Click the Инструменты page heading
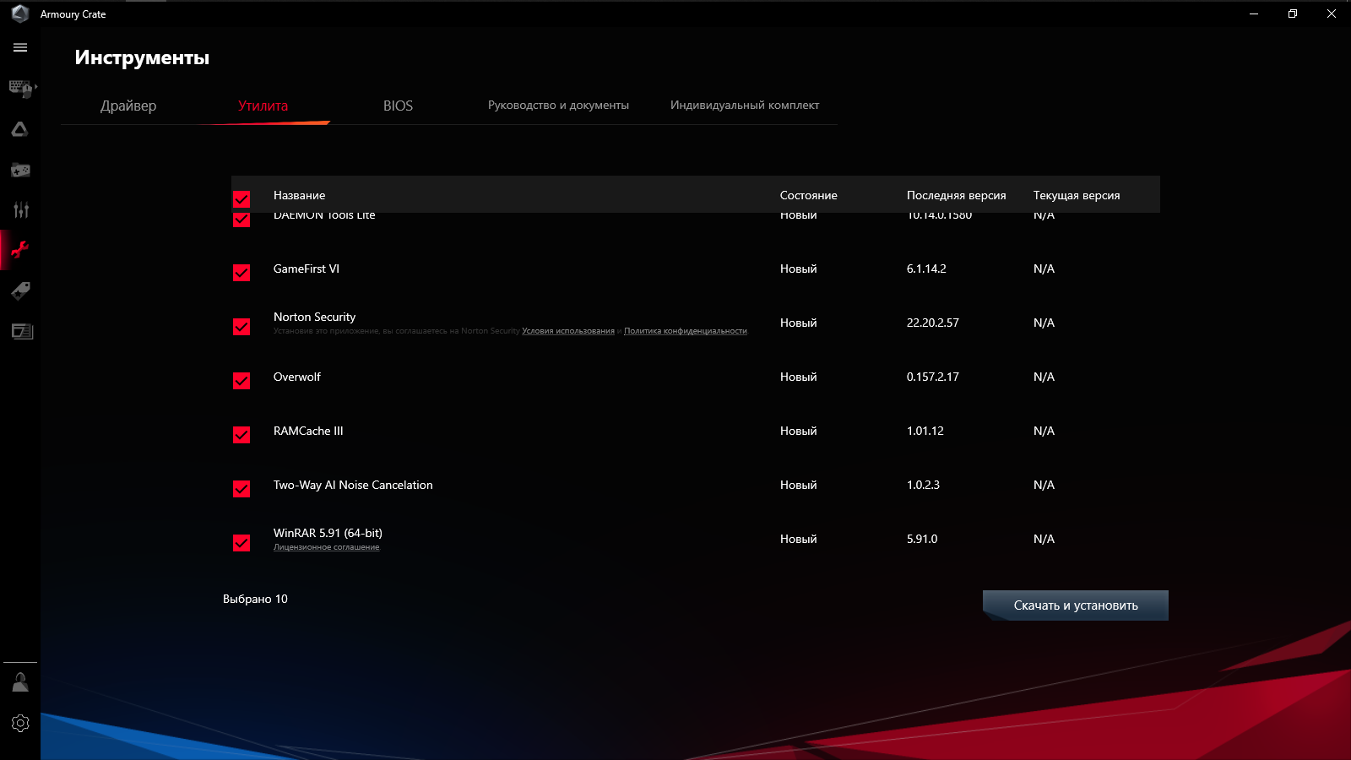 pos(142,57)
